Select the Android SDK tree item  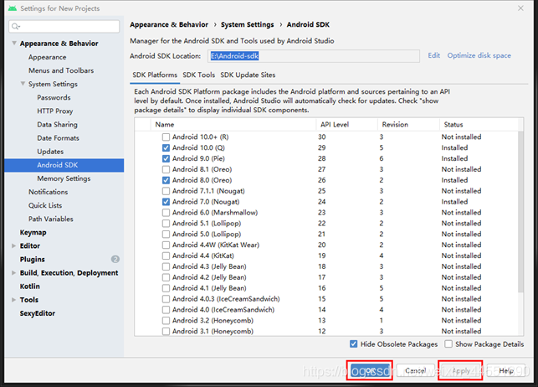(x=64, y=165)
